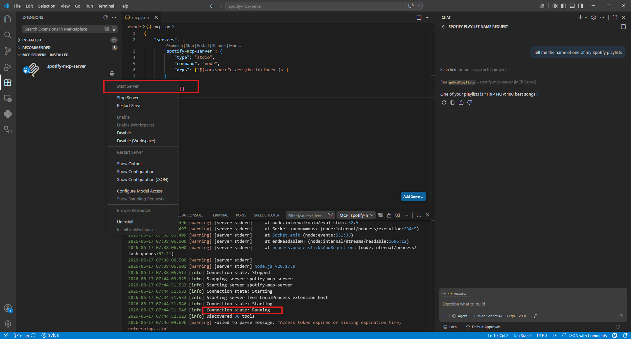The width and height of the screenshot is (631, 339).
Task: Open Source Control view
Action: (8, 51)
